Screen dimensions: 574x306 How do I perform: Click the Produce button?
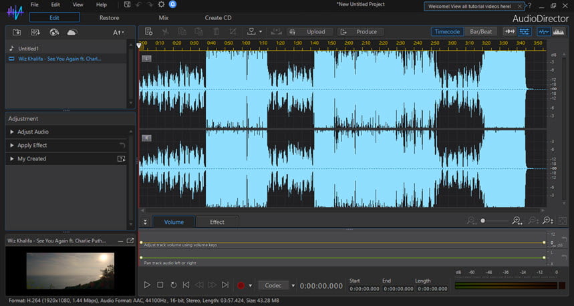pos(361,32)
